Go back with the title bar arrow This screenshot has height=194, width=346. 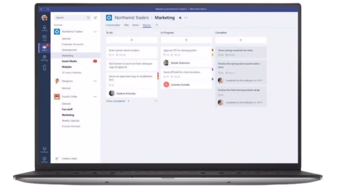pos(41,9)
